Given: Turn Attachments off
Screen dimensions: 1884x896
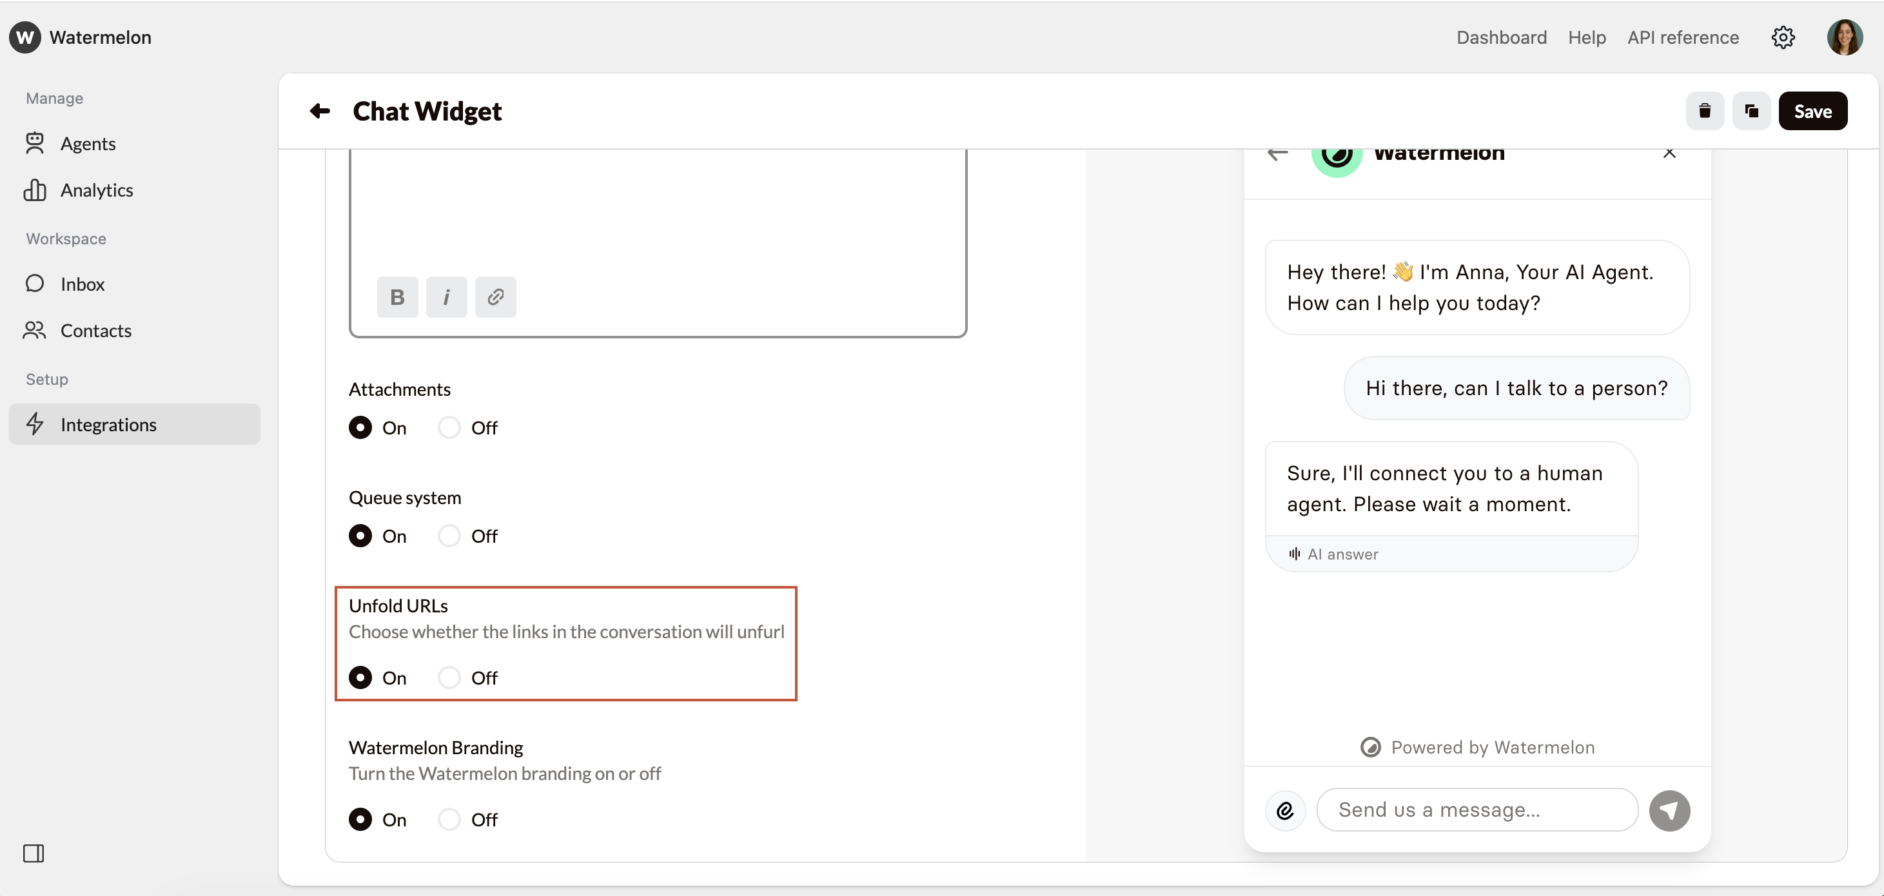Looking at the screenshot, I should click(449, 428).
